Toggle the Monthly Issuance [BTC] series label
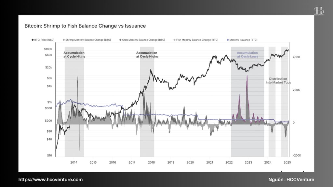Image resolution: width=333 pixels, height=187 pixels. (x=243, y=40)
